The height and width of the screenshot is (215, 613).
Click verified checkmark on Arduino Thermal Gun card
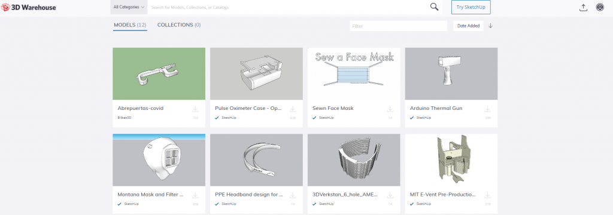[412, 118]
